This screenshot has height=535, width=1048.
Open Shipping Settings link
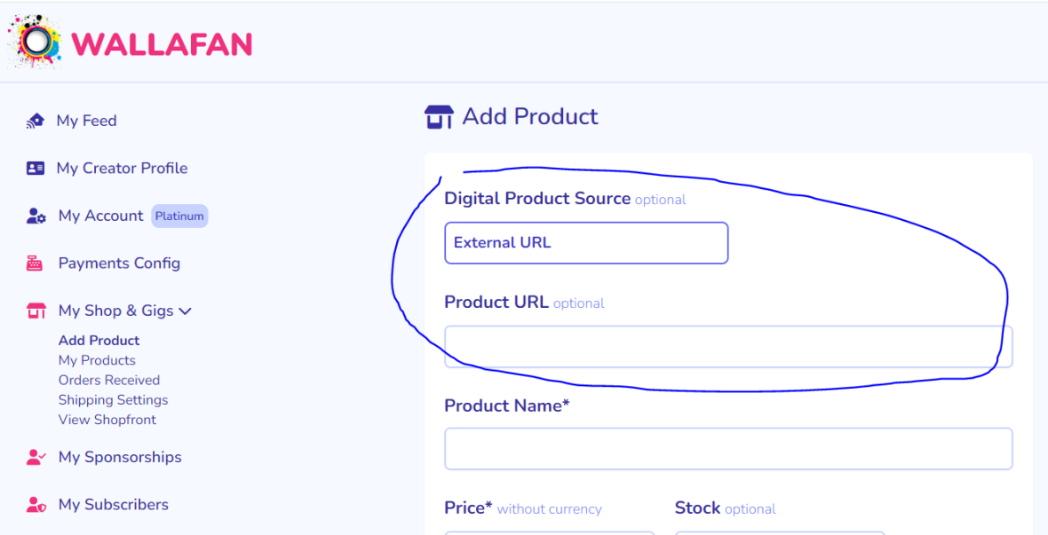(x=113, y=400)
